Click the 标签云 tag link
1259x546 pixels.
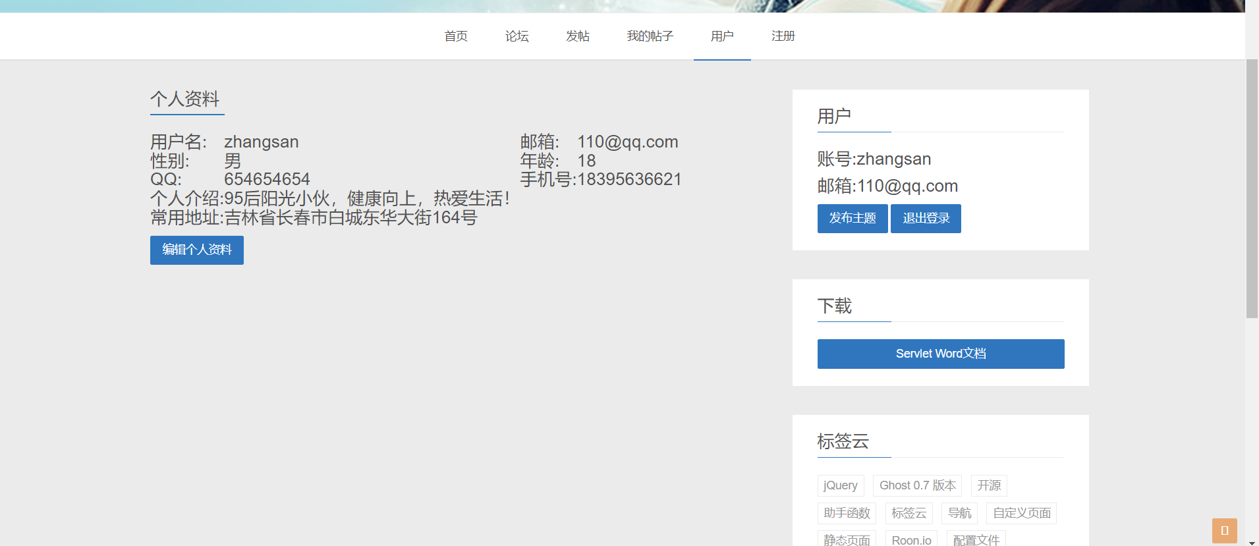(x=909, y=513)
